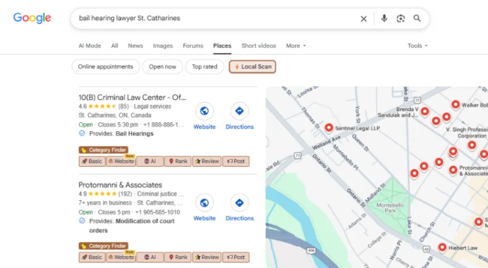Click the Google logo

(x=32, y=18)
